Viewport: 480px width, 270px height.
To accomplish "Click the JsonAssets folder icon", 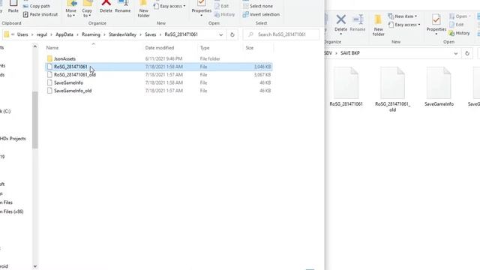I will coord(49,58).
